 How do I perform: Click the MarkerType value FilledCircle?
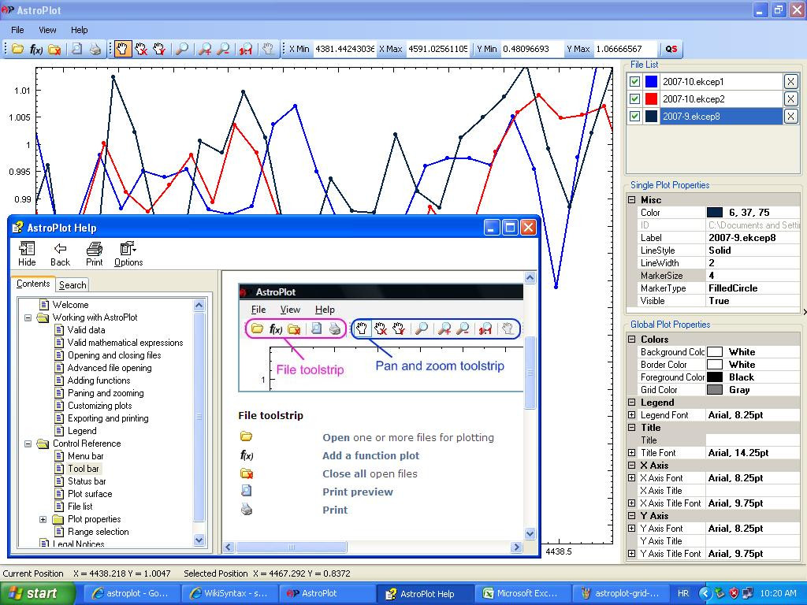(x=733, y=288)
